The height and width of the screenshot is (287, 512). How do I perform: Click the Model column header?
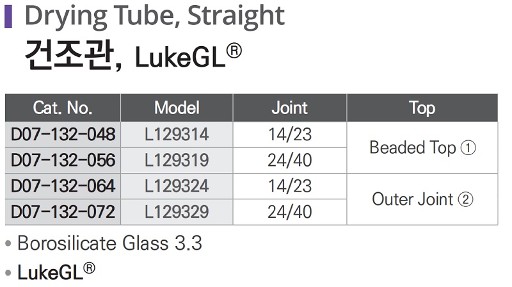pos(177,108)
